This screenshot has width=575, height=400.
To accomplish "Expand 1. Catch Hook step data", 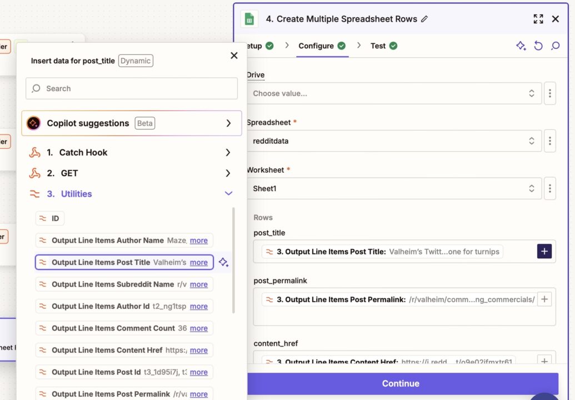I will (x=131, y=153).
